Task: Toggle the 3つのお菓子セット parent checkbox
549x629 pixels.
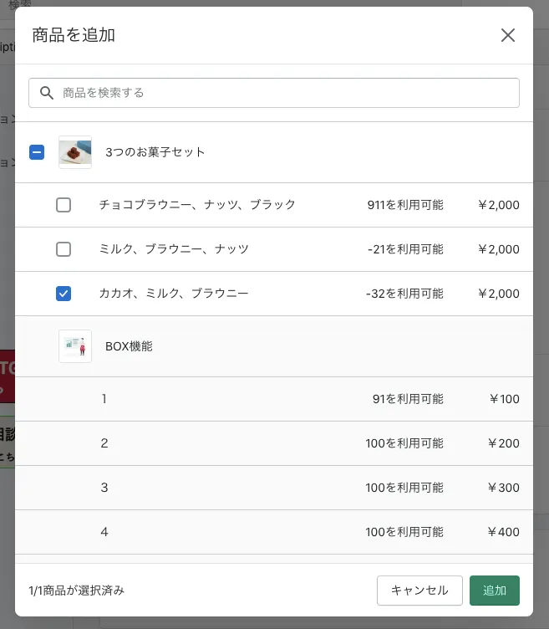Action: [x=37, y=152]
